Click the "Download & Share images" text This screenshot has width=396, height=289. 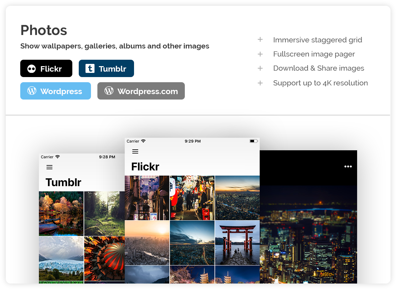[319, 68]
